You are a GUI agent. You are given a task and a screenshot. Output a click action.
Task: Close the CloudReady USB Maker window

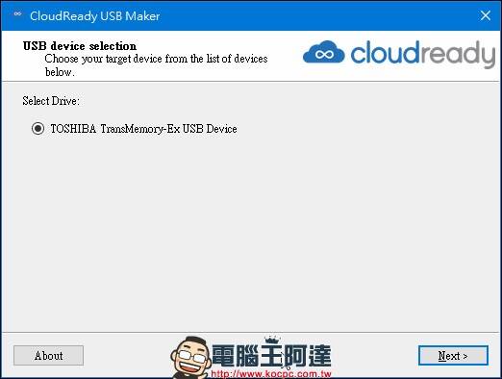[486, 15]
